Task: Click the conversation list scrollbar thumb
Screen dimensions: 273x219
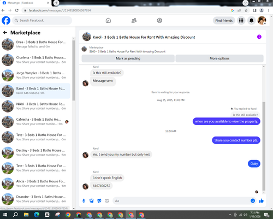Action: tap(74, 70)
